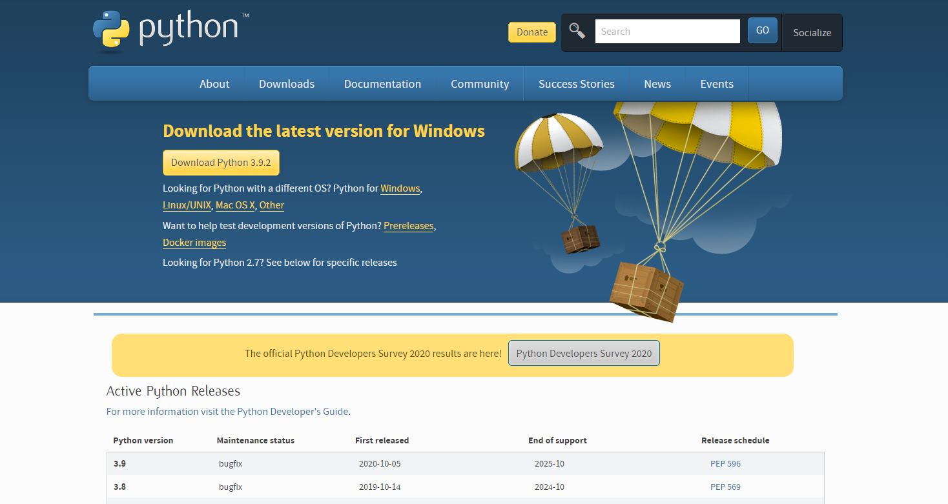The height and width of the screenshot is (504, 948).
Task: Follow the Windows download link
Action: pos(400,188)
